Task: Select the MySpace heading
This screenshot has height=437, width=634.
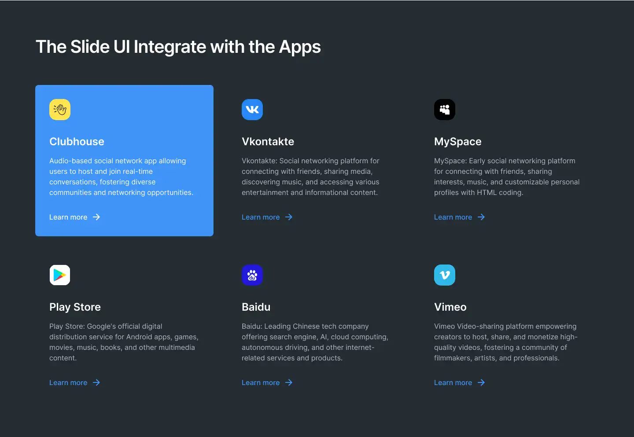Action: pyautogui.click(x=458, y=142)
